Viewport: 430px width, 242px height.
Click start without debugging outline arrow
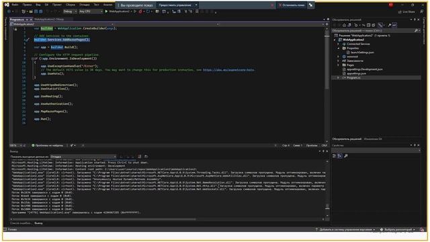click(x=135, y=11)
